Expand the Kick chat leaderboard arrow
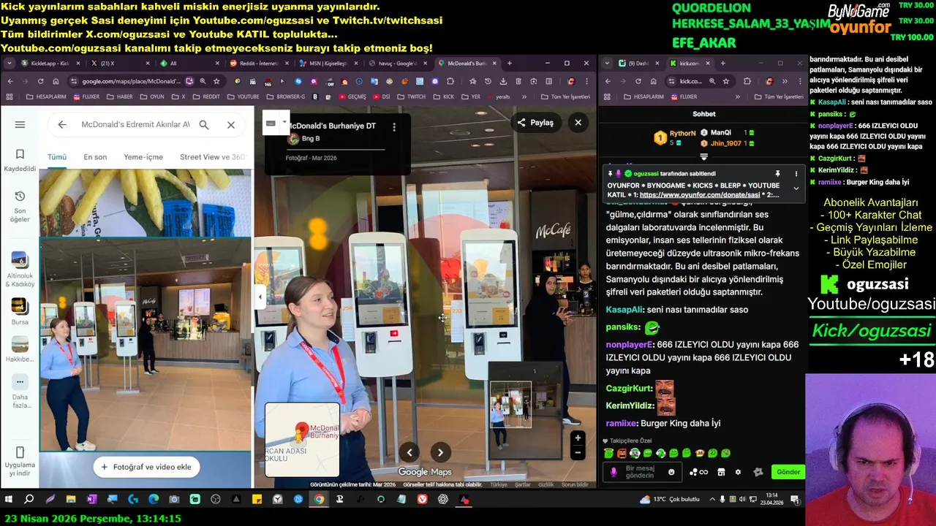Image resolution: width=936 pixels, height=526 pixels. click(703, 156)
